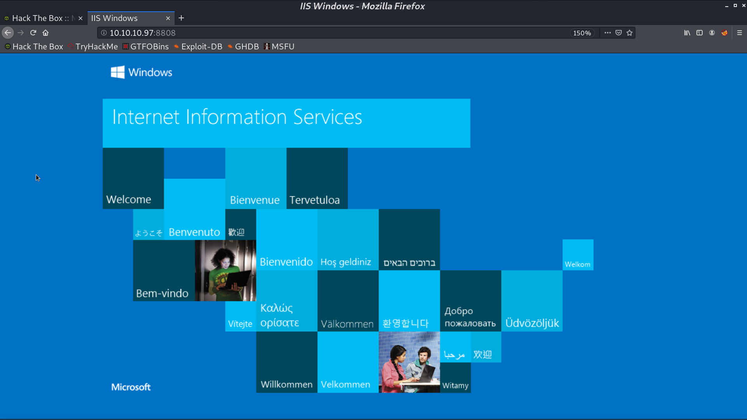
Task: Click the Welkom tile
Action: 578,255
